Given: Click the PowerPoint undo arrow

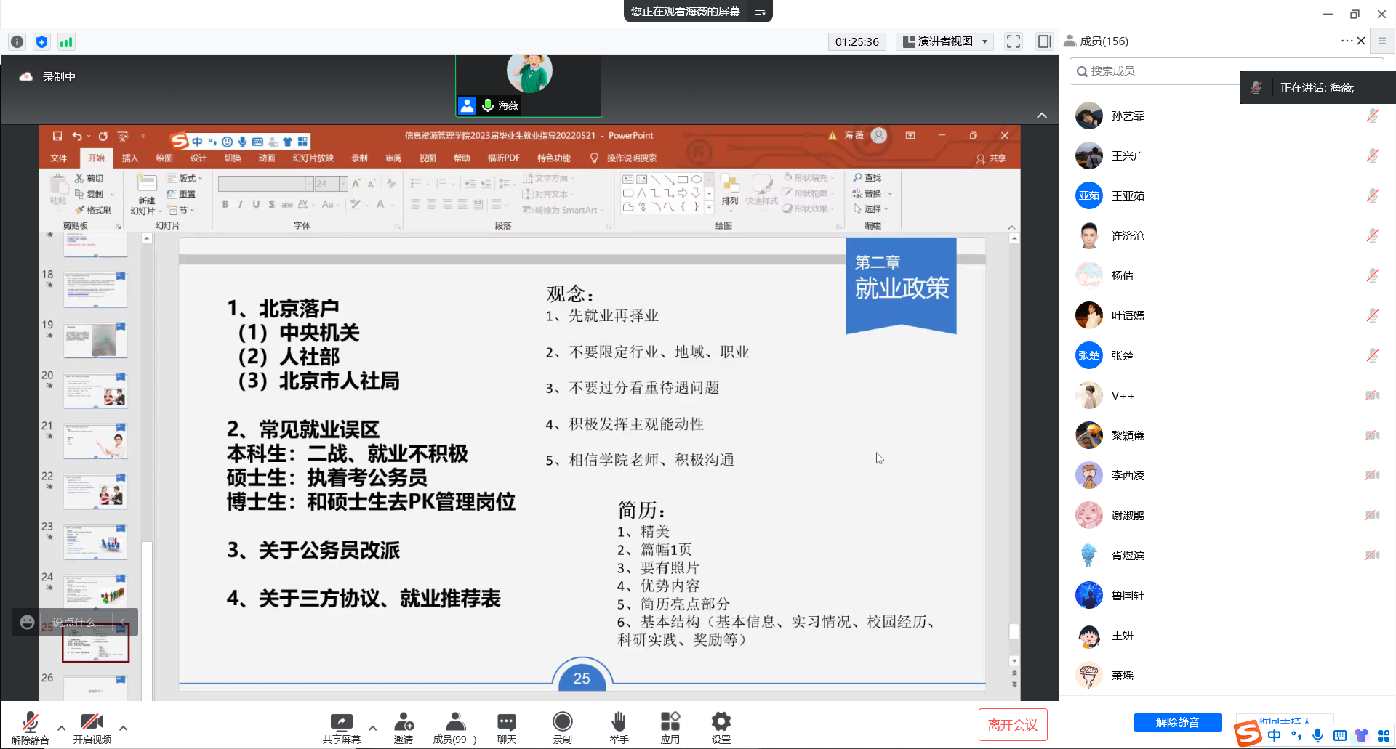Looking at the screenshot, I should coord(76,136).
